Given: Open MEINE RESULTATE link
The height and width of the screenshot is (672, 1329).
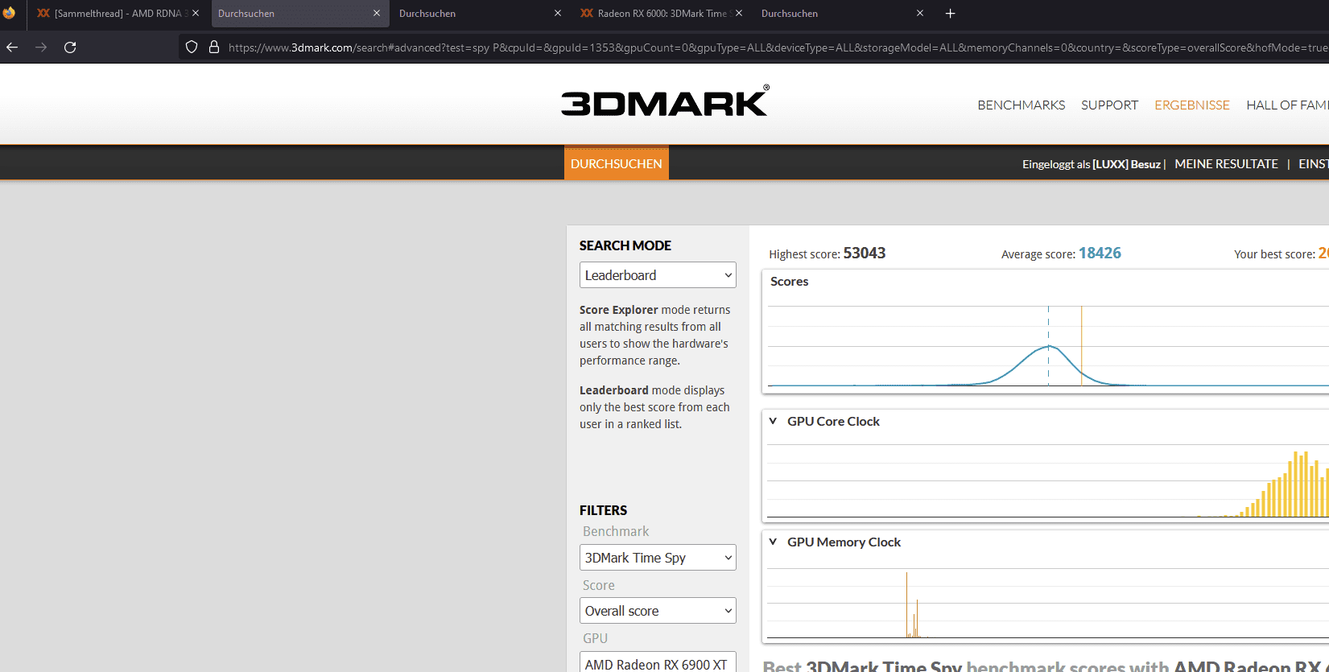Looking at the screenshot, I should (x=1226, y=164).
